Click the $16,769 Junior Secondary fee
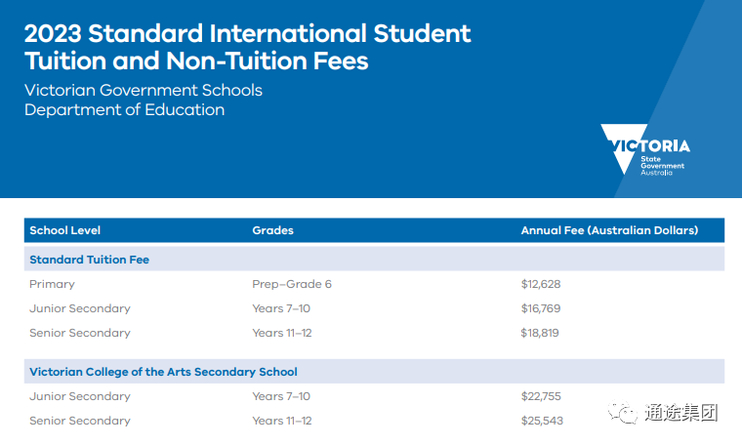Screen dimensions: 742x445 click(541, 308)
